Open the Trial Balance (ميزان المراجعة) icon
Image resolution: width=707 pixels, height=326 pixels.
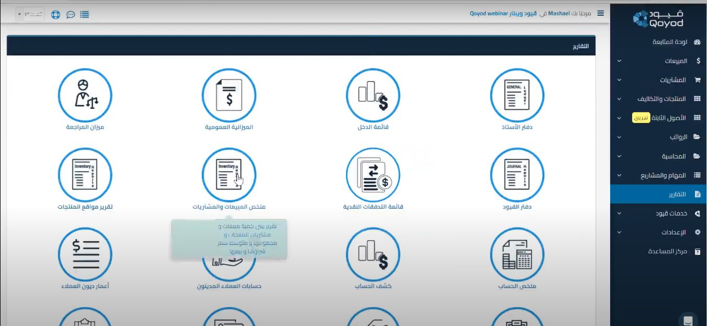[85, 95]
